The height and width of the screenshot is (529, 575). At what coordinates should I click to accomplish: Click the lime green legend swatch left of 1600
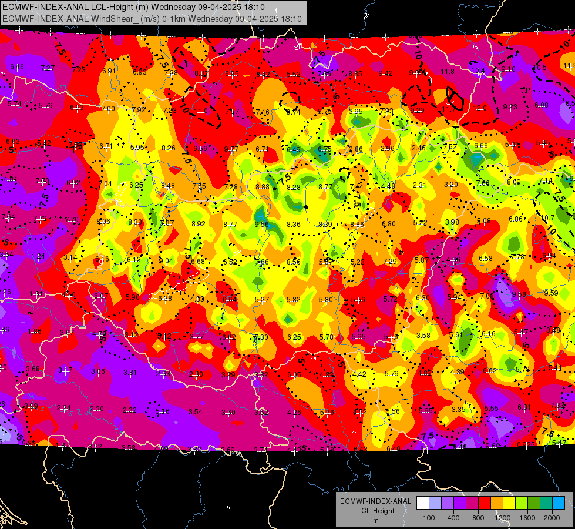[522, 503]
